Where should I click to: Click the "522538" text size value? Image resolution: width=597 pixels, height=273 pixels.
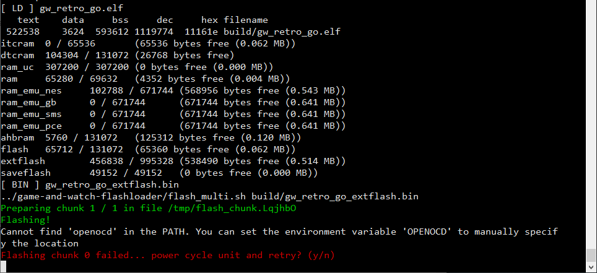click(x=23, y=32)
